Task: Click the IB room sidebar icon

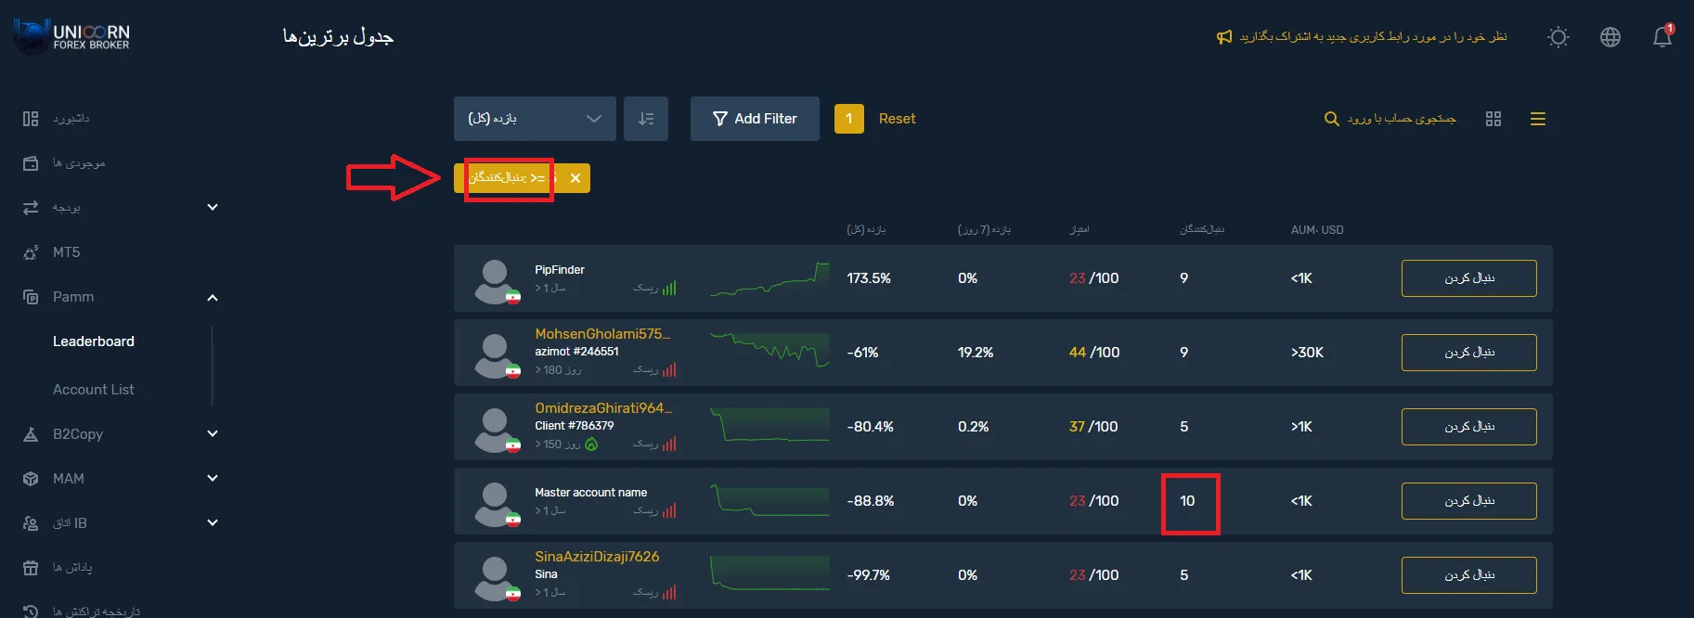Action: tap(31, 523)
